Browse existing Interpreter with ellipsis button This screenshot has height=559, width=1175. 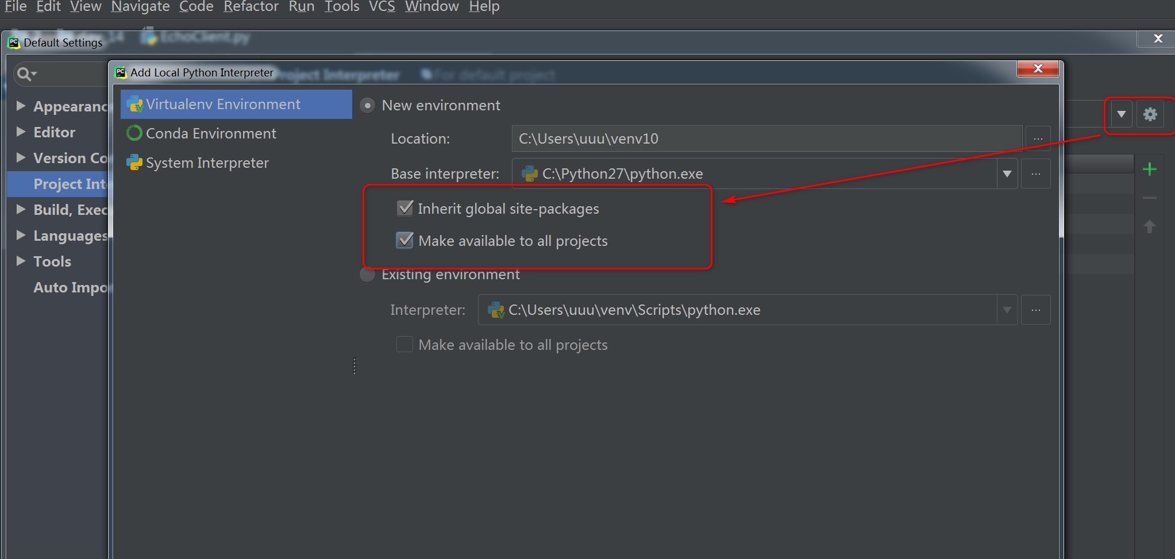(x=1036, y=310)
